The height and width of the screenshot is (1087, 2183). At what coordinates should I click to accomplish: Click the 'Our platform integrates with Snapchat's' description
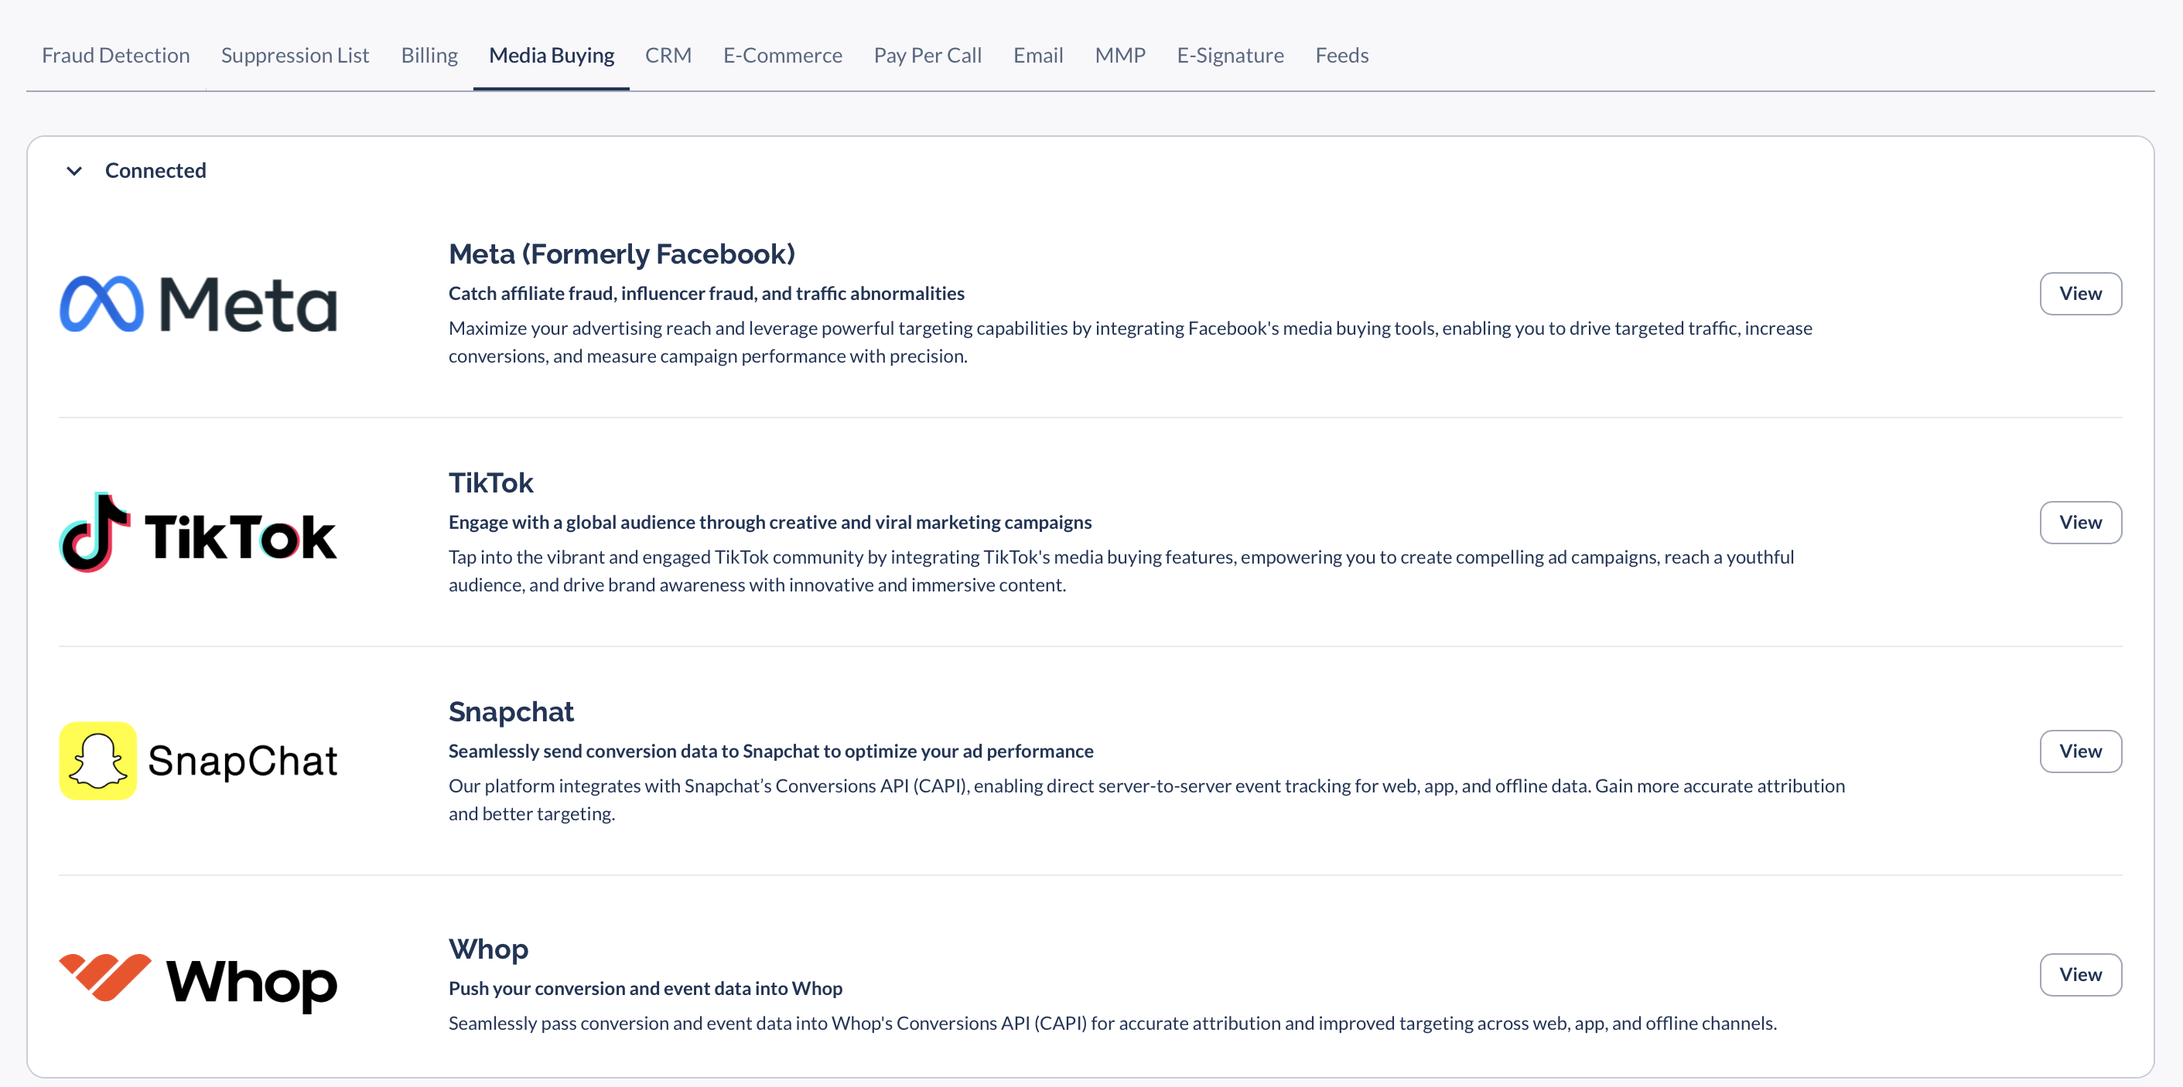(1146, 800)
